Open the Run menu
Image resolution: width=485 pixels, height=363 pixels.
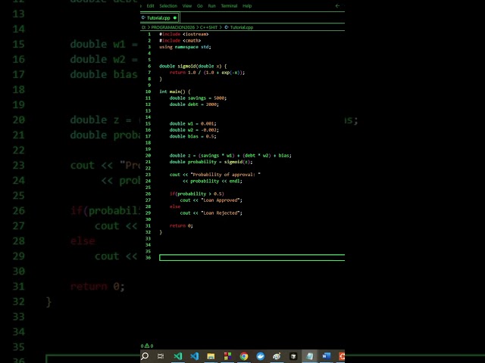click(x=212, y=6)
